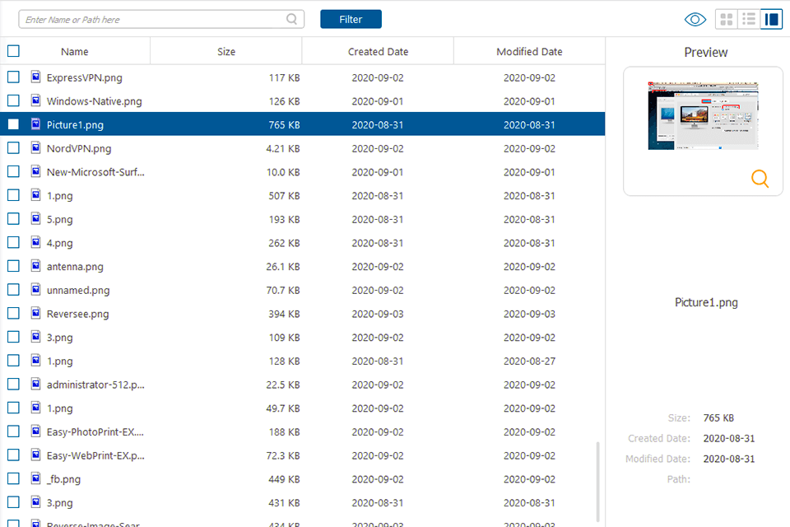The image size is (790, 527).
Task: Switch to list view mode
Action: pyautogui.click(x=749, y=19)
